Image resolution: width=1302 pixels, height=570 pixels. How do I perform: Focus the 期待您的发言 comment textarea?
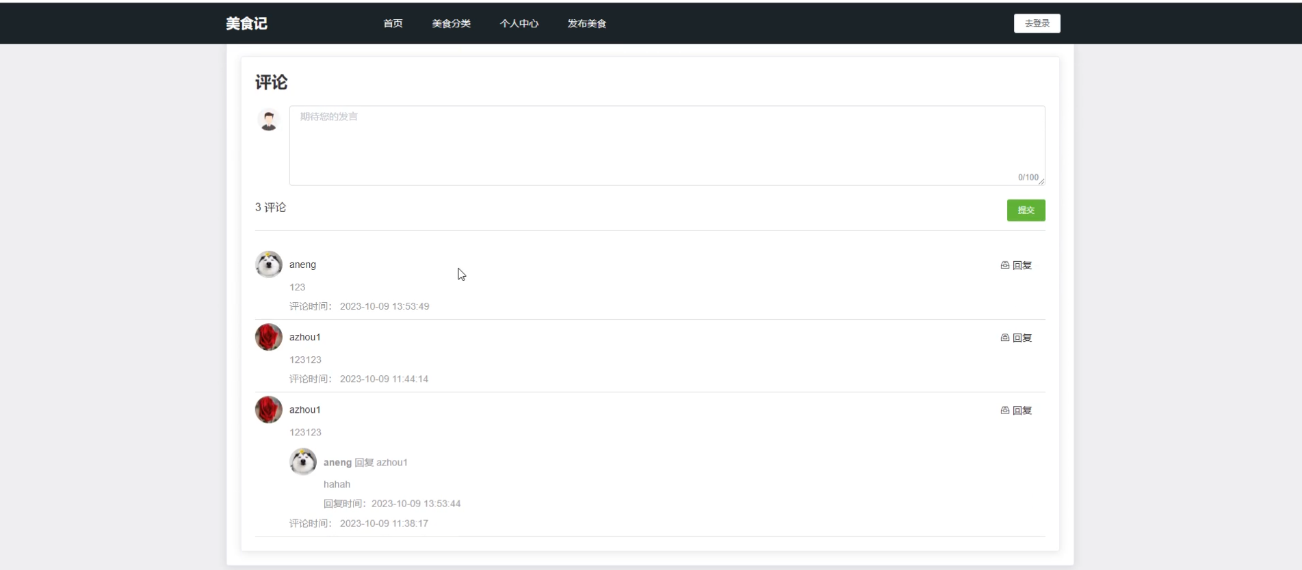(667, 145)
